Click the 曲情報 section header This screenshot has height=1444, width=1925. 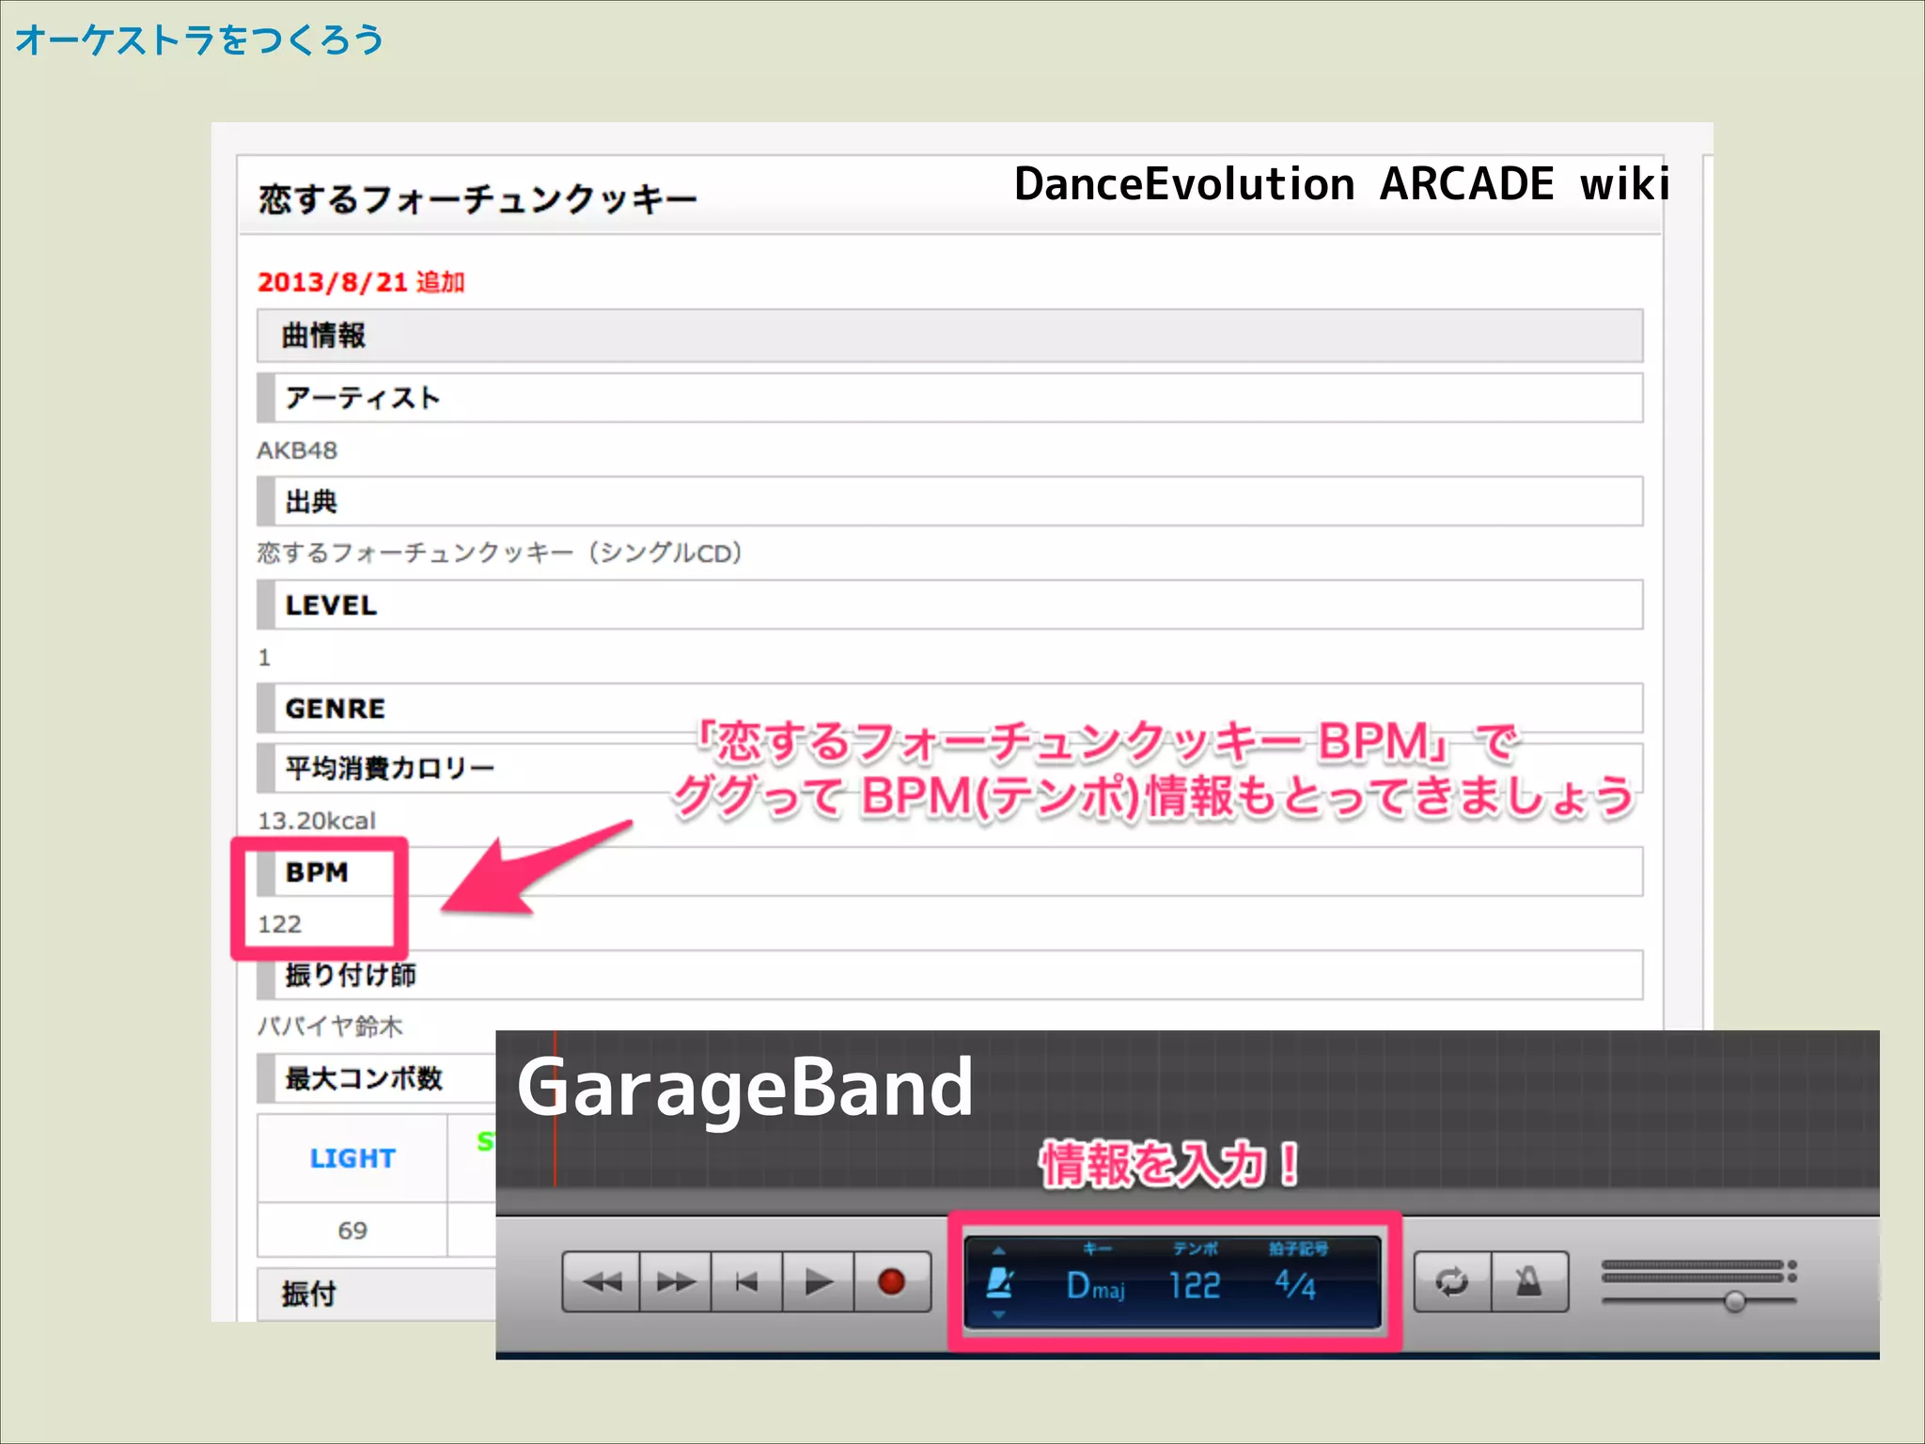click(949, 336)
